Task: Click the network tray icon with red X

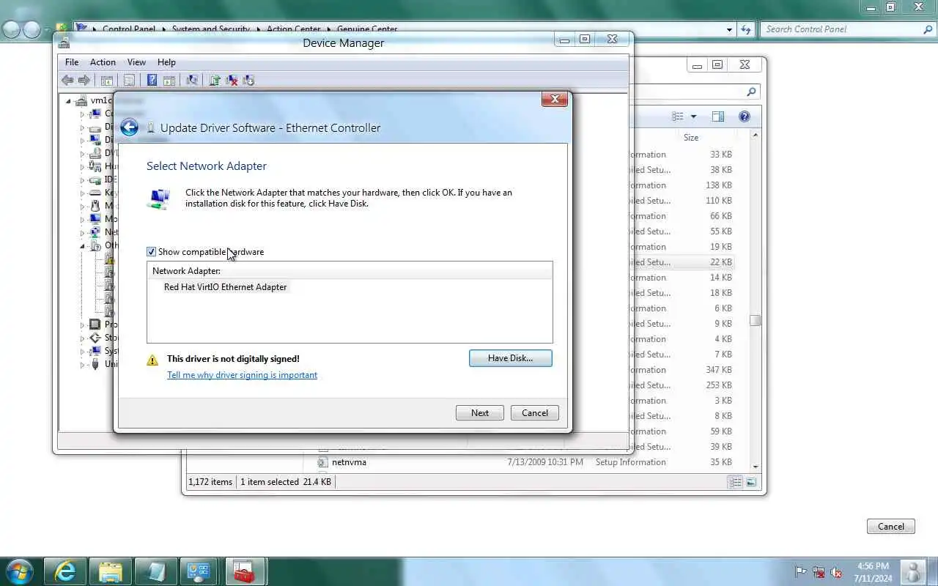Action: tap(819, 572)
